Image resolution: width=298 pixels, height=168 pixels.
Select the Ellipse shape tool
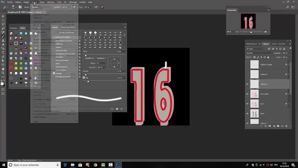[3, 64]
